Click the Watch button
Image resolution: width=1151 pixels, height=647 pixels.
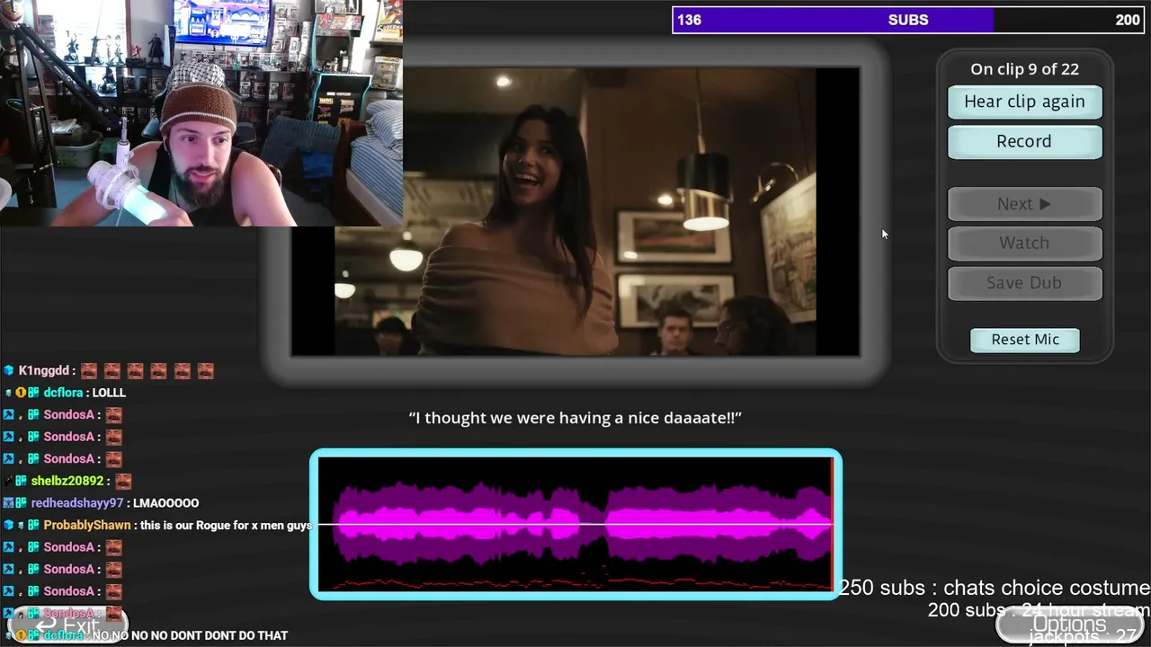[1024, 243]
